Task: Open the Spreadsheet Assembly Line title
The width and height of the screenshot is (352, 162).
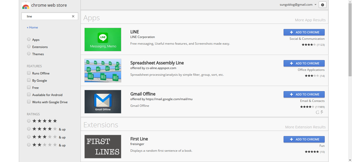Action: click(x=157, y=63)
